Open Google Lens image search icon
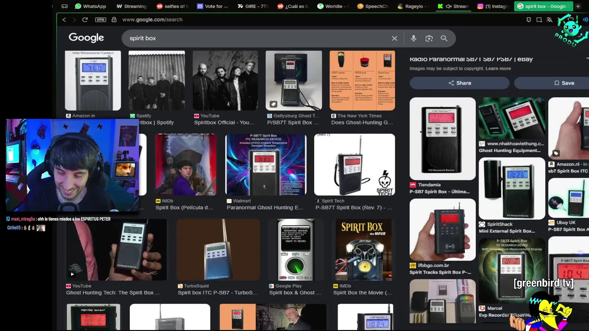Image resolution: width=589 pixels, height=331 pixels. (429, 38)
